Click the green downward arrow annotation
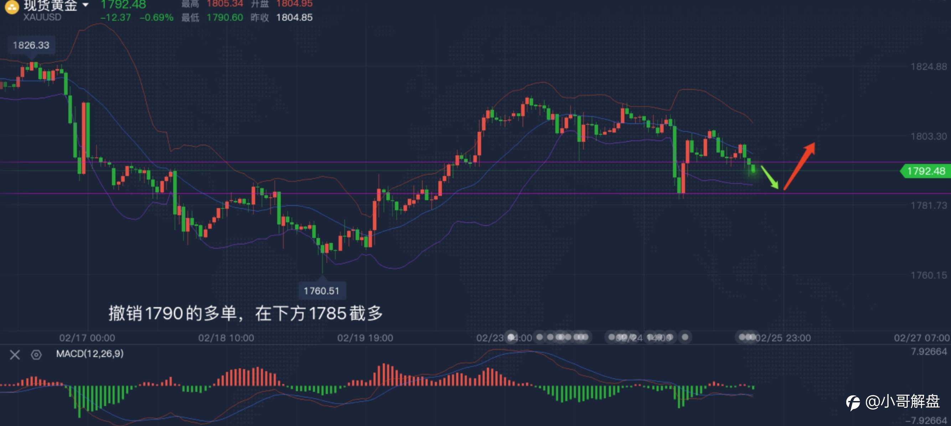Screen dimensions: 951x426 click(769, 177)
